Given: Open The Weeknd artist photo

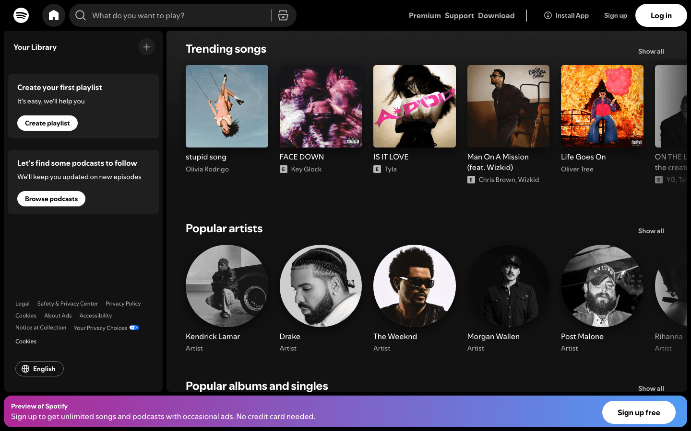Looking at the screenshot, I should pos(415,286).
